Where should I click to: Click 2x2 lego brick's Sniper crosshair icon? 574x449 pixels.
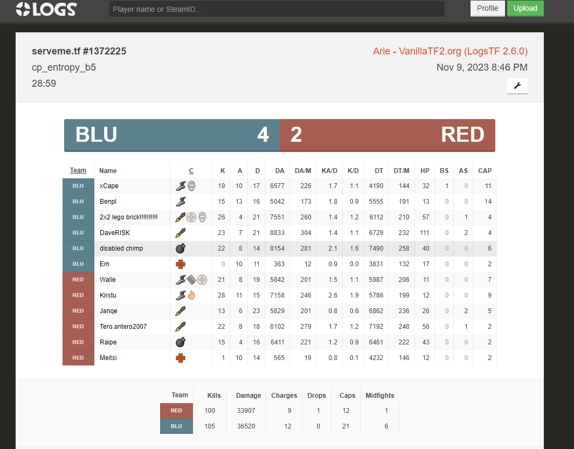coord(191,217)
